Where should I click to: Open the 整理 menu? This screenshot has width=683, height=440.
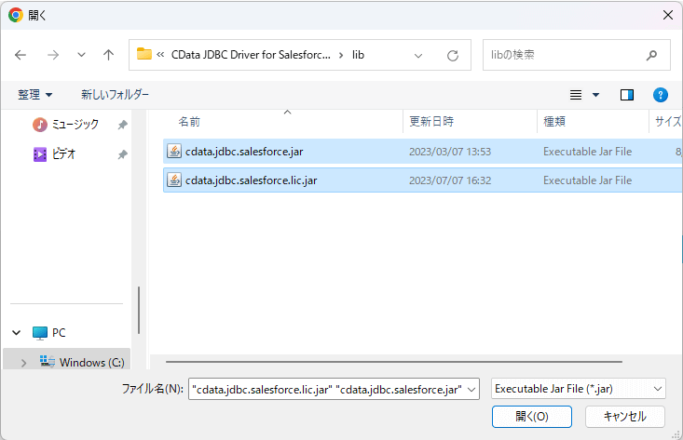coord(34,94)
